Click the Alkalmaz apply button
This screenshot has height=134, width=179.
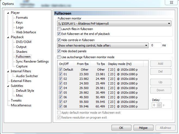(165, 128)
